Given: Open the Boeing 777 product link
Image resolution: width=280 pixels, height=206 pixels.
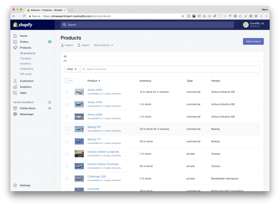Looking at the screenshot, I should click(x=94, y=139).
